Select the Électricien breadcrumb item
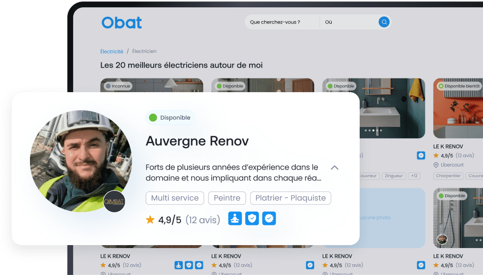 pyautogui.click(x=144, y=51)
